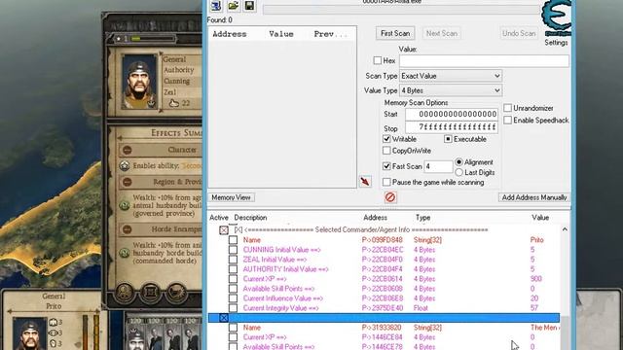Save table with the floppy disk icon
The image size is (623, 350).
249,6
